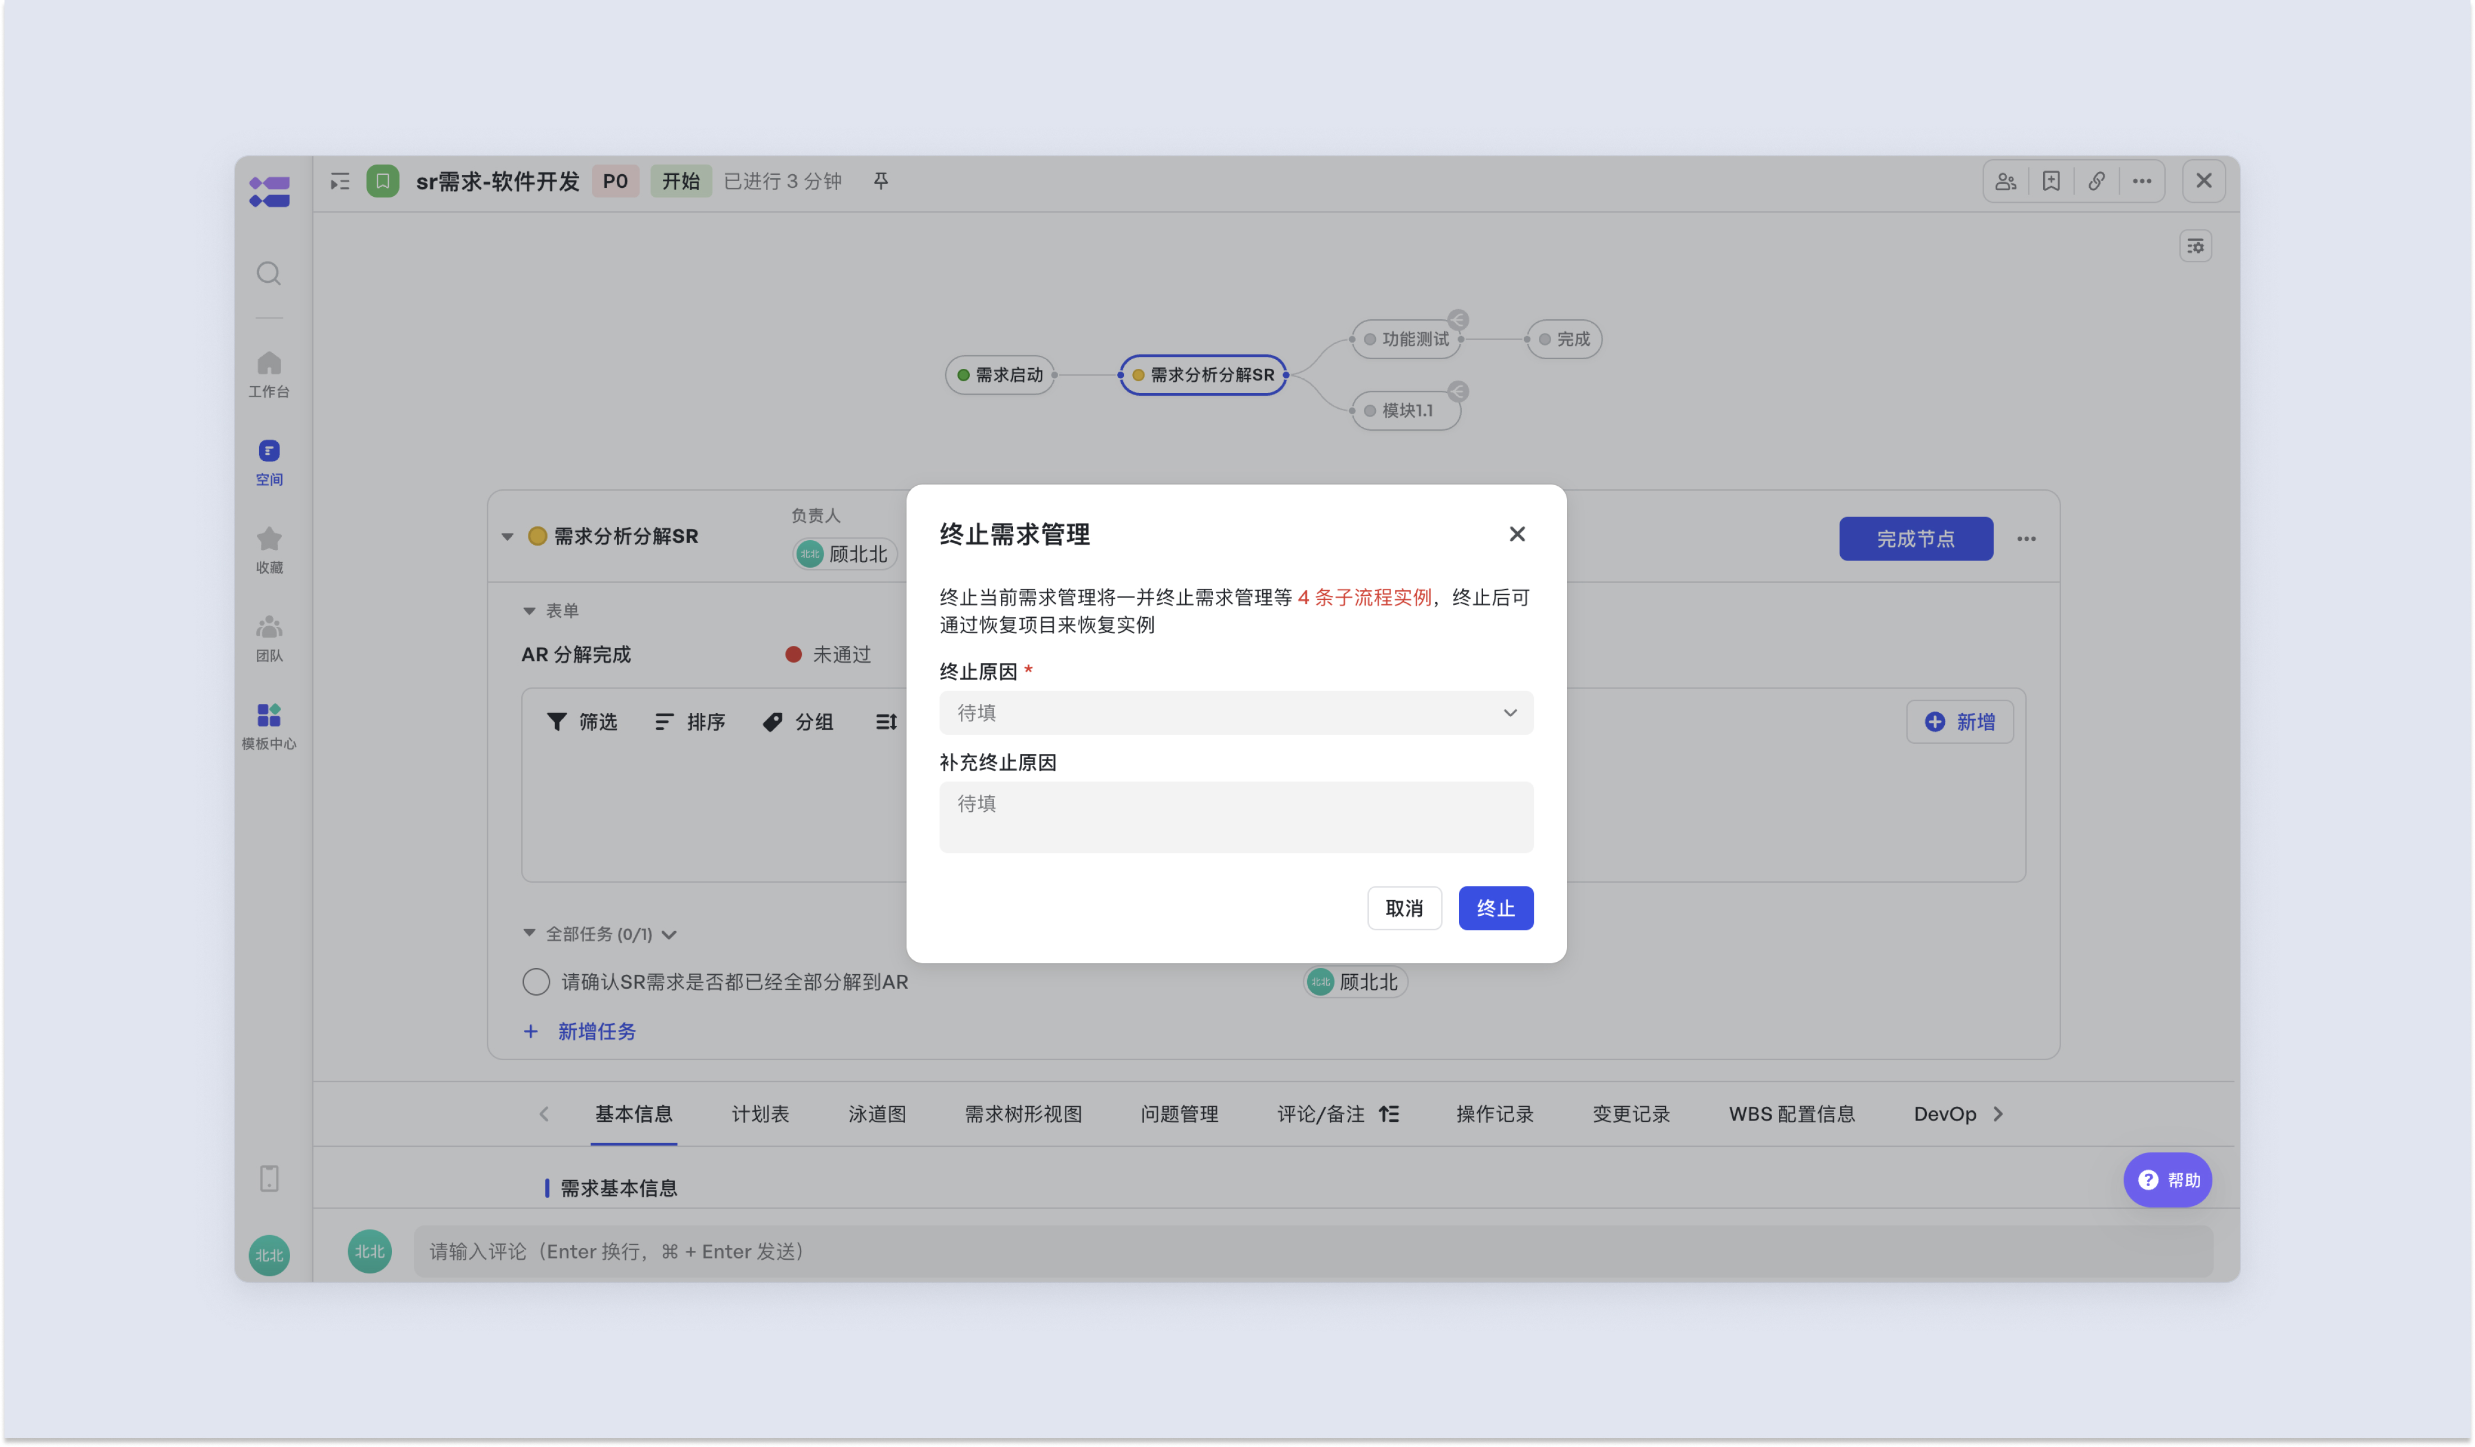
Task: Switch to the 需求树形视图 tab
Action: [1023, 1113]
